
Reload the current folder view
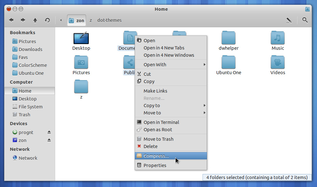click(x=47, y=20)
